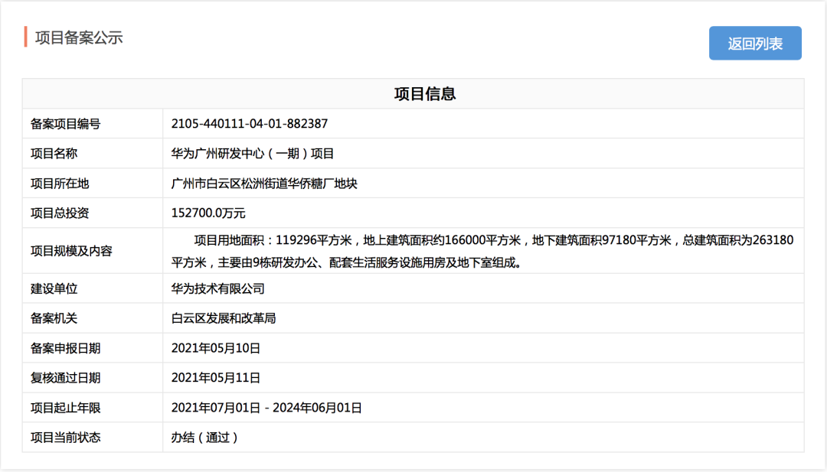Click the 备案项目编号 row label
This screenshot has width=827, height=472.
66,124
